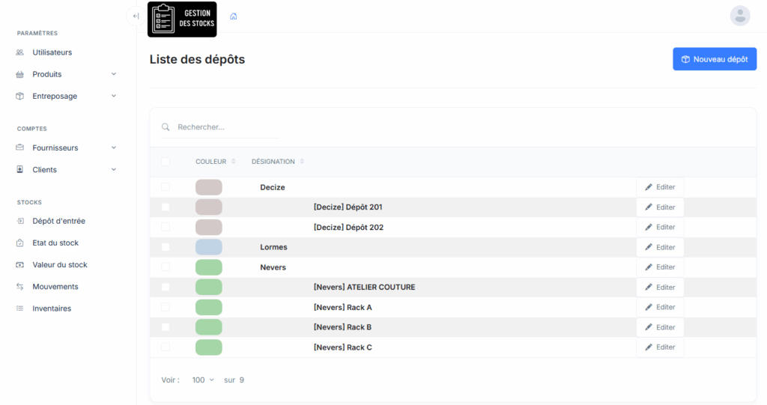Click the blue color swatch for Lormes
Image resolution: width=767 pixels, height=405 pixels.
click(x=209, y=247)
